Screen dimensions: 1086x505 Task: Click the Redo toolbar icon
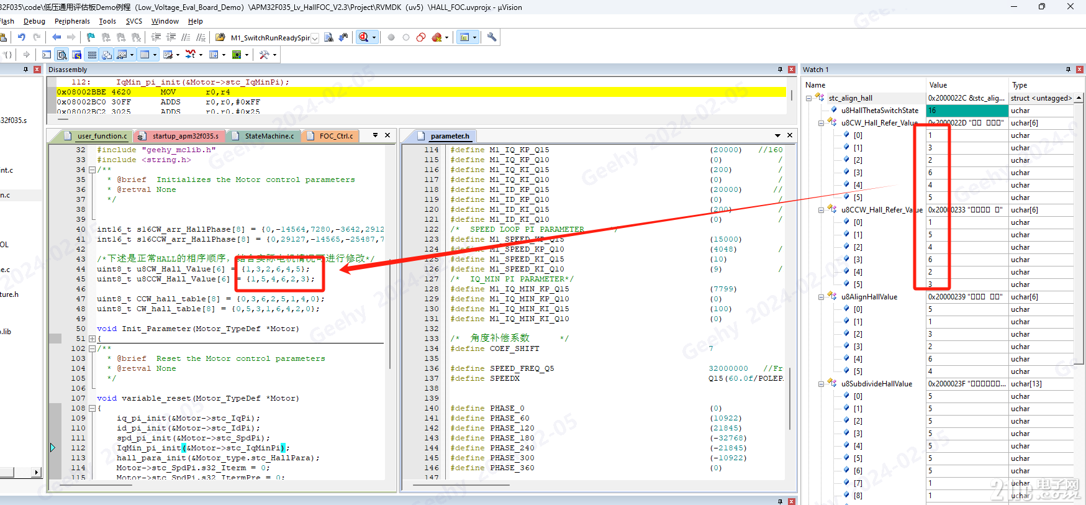(x=37, y=37)
